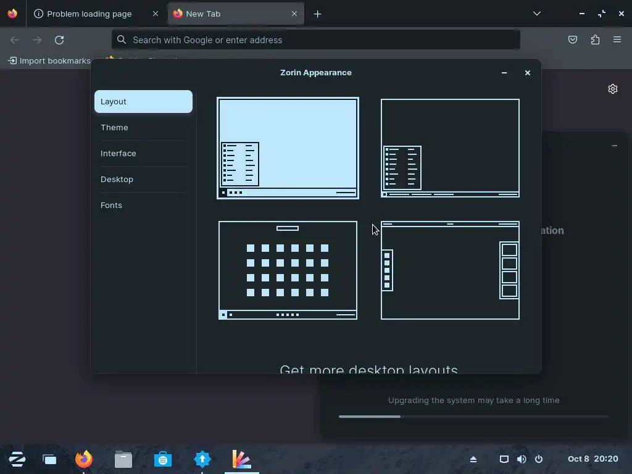Restore down the Firefox window
Screen dimensions: 632x474
602,14
